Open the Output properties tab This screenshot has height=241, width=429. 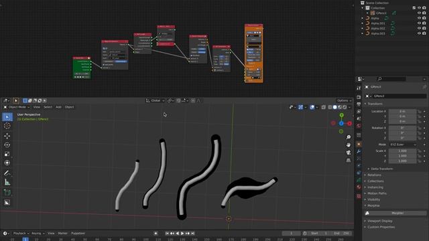(359, 104)
